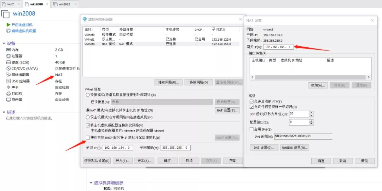Click the hard disk (SCSI) icon
Image resolution: width=382 pixels, height=191 pixels.
coord(8,62)
